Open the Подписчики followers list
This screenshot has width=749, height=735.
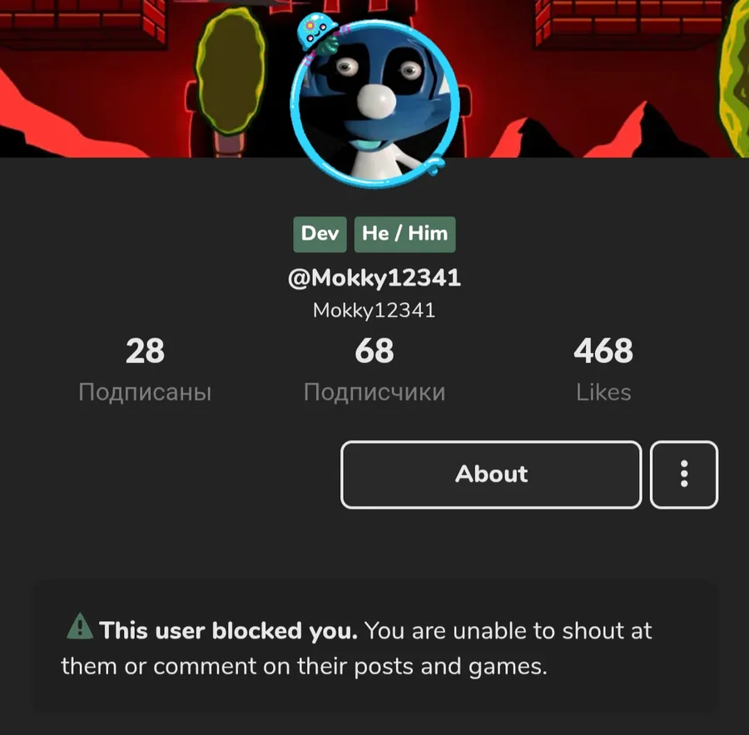click(x=374, y=392)
